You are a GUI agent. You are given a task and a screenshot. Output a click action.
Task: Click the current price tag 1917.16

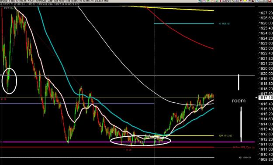point(266,98)
